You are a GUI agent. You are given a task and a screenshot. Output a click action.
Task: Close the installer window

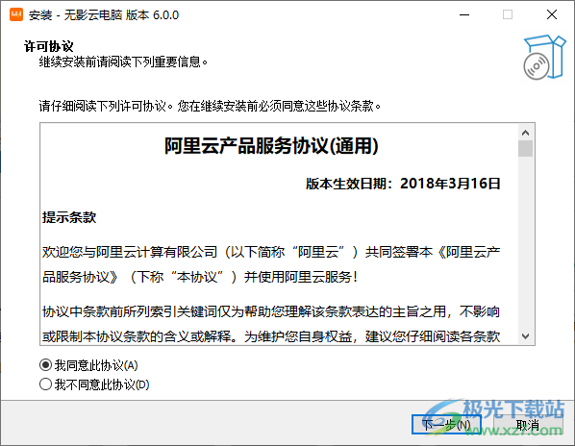click(552, 14)
